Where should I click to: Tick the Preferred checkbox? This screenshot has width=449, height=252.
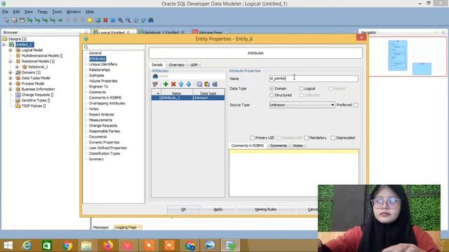(x=356, y=105)
